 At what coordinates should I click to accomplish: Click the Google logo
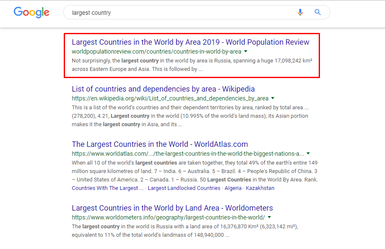tap(31, 12)
